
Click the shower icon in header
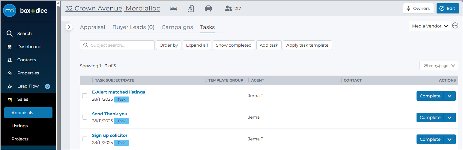pos(191,8)
